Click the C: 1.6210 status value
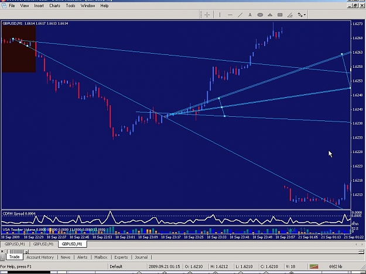This screenshot has width=366, height=274. (269, 266)
